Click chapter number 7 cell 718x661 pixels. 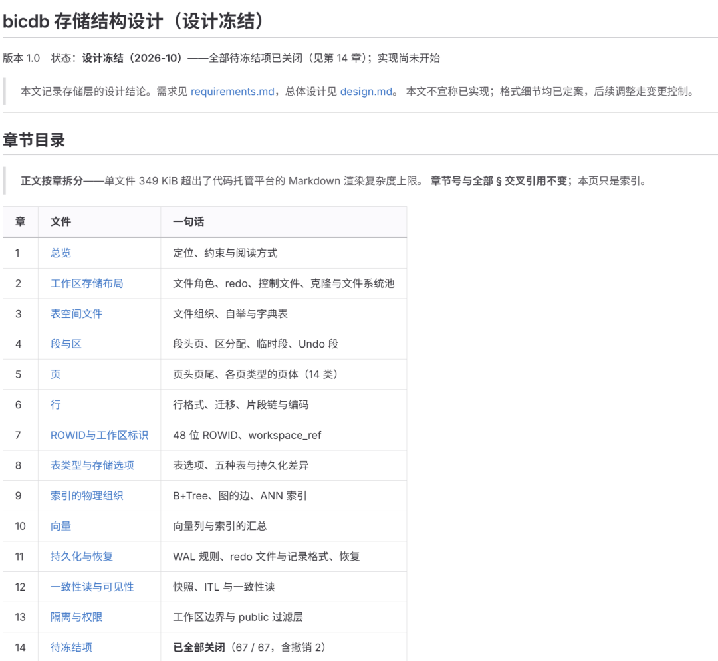(x=20, y=435)
